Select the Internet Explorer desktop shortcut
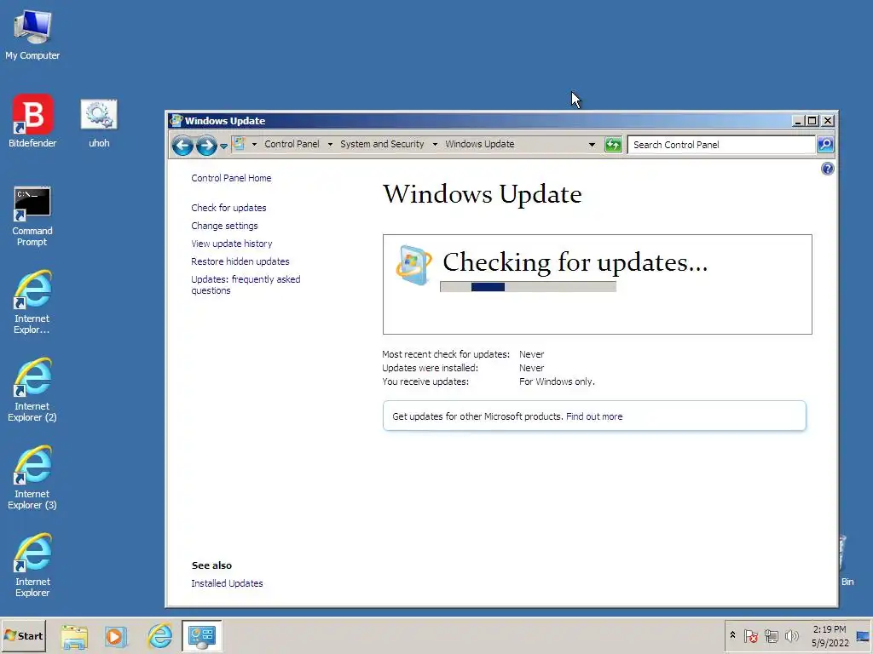 (x=32, y=565)
